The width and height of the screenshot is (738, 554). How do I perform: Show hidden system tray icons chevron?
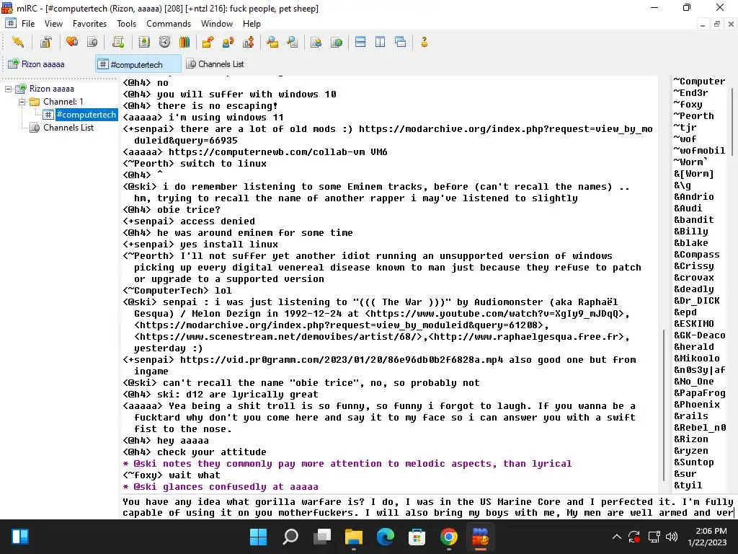[x=617, y=537]
